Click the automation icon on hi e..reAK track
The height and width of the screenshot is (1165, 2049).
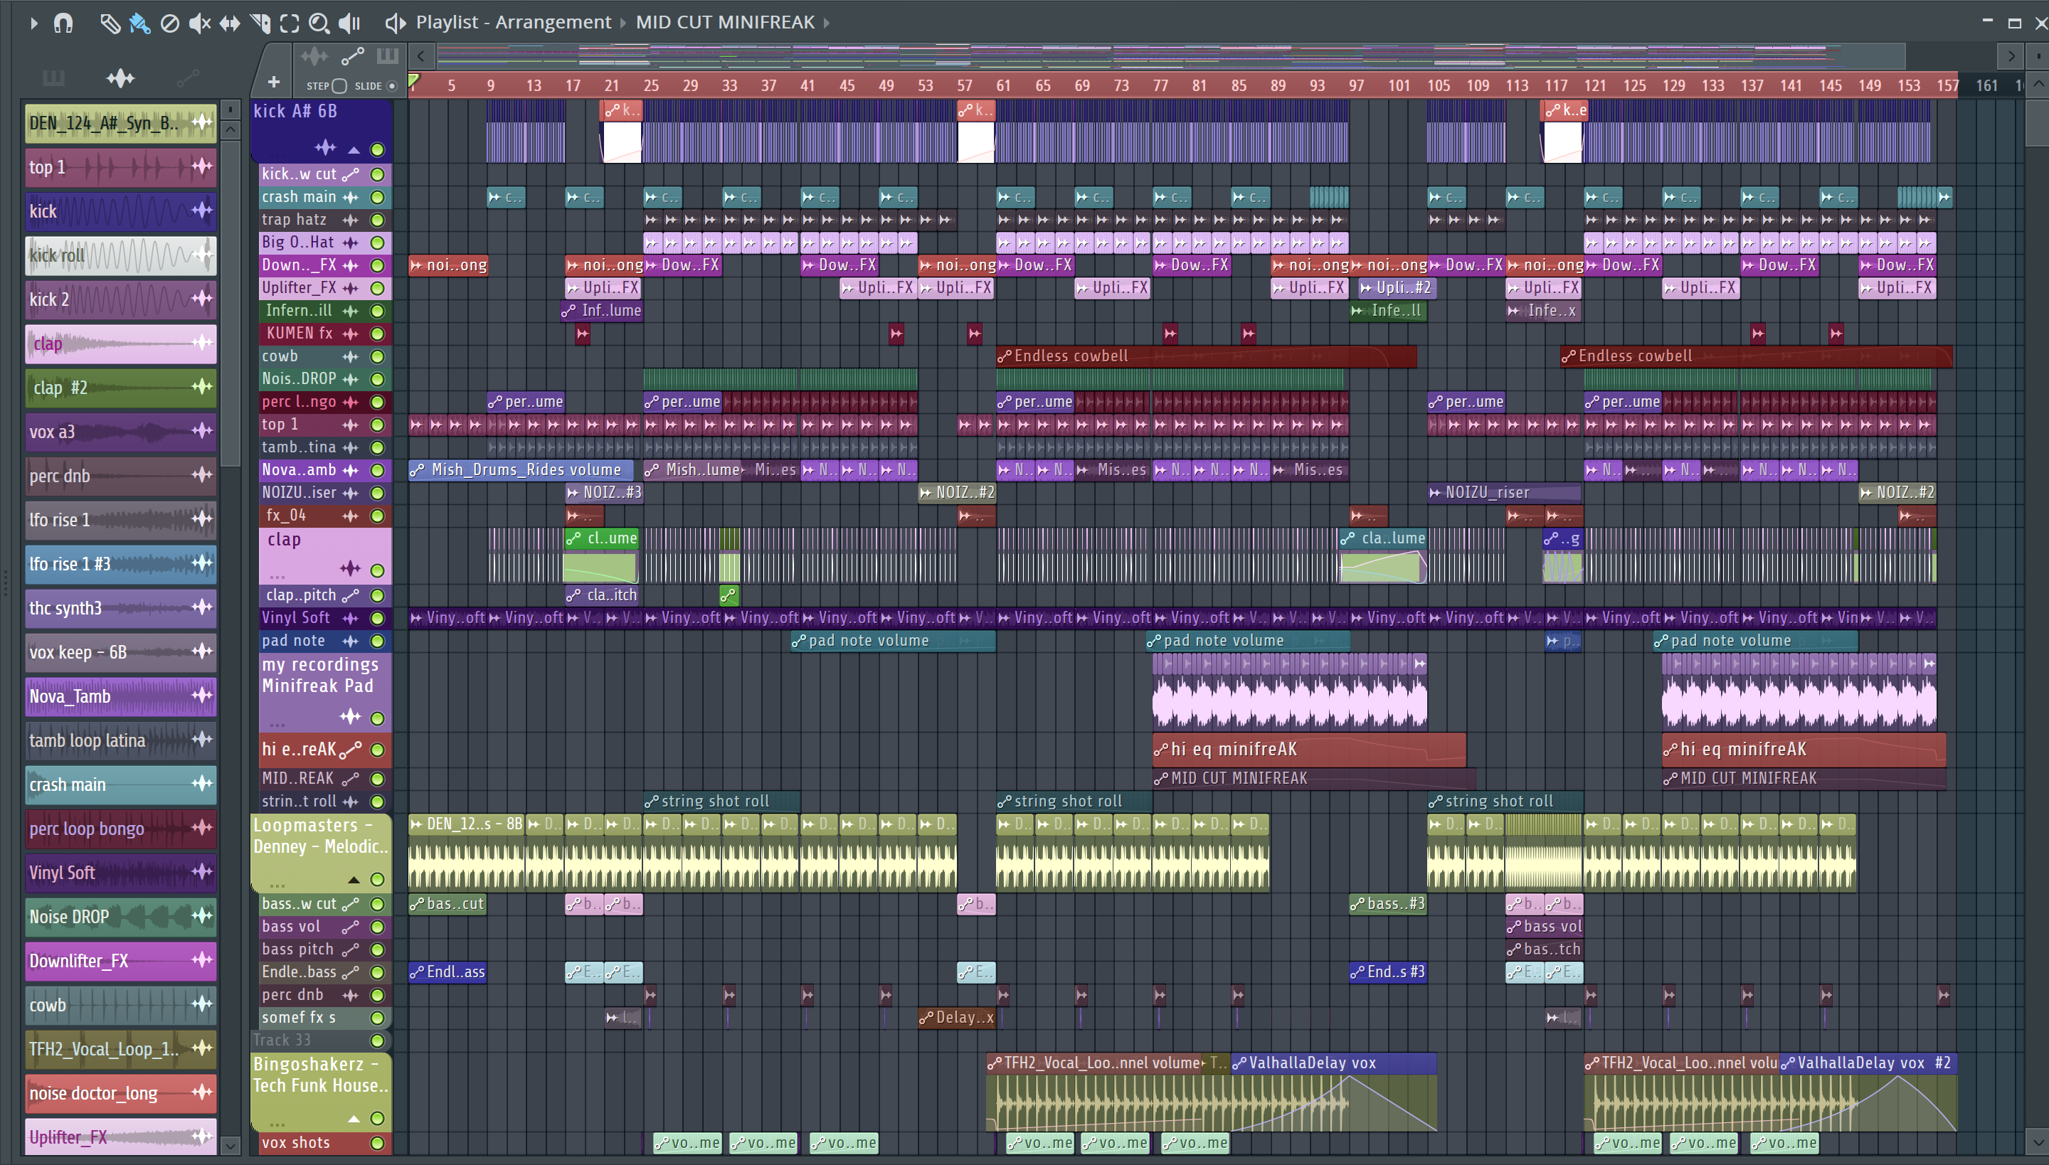point(351,750)
